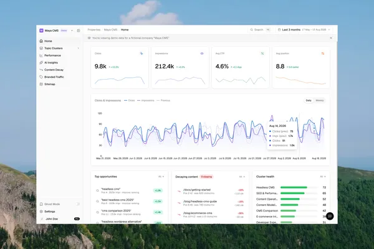Click the Headless CMS health bar
The image size is (374, 249).
[x=299, y=187]
